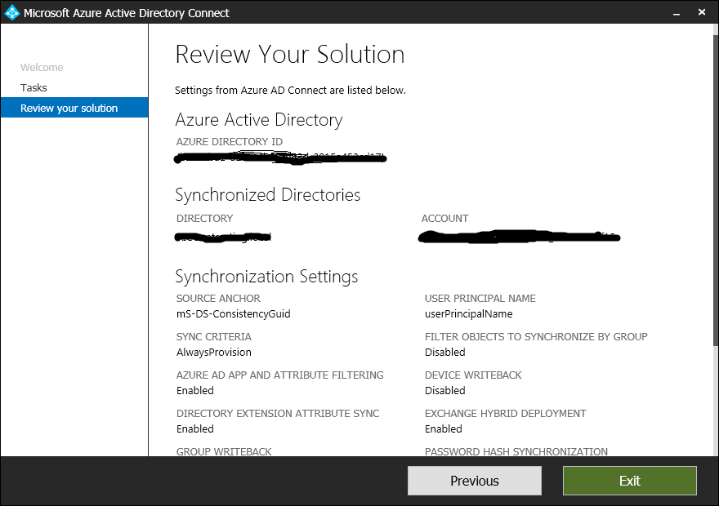719x506 pixels.
Task: Click the userPrincipalName value
Action: [x=469, y=313]
